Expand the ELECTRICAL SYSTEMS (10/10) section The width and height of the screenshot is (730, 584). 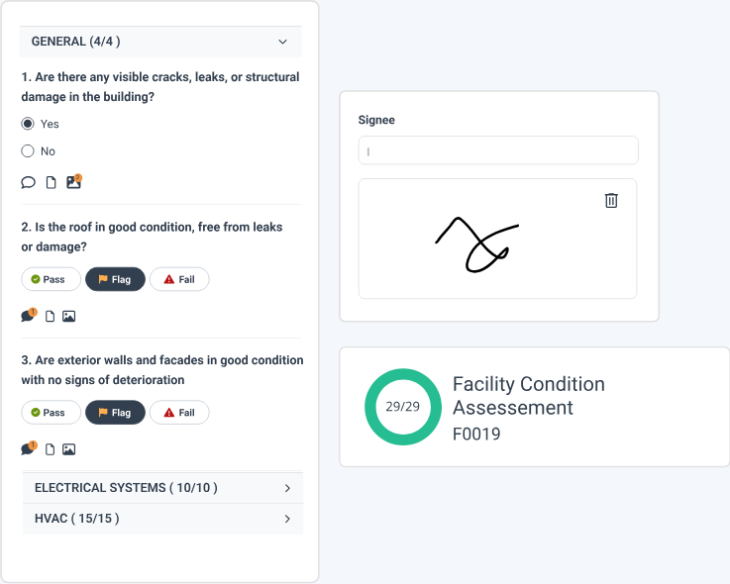click(x=286, y=488)
